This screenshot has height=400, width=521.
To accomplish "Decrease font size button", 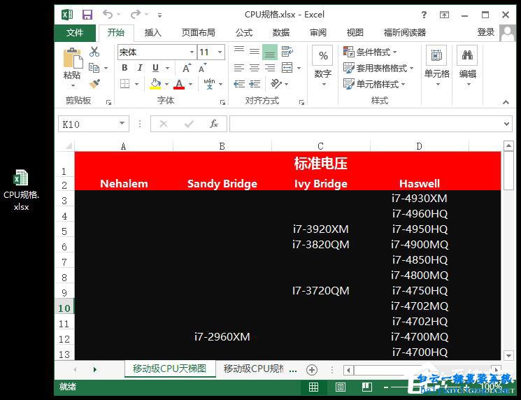I will tap(202, 68).
